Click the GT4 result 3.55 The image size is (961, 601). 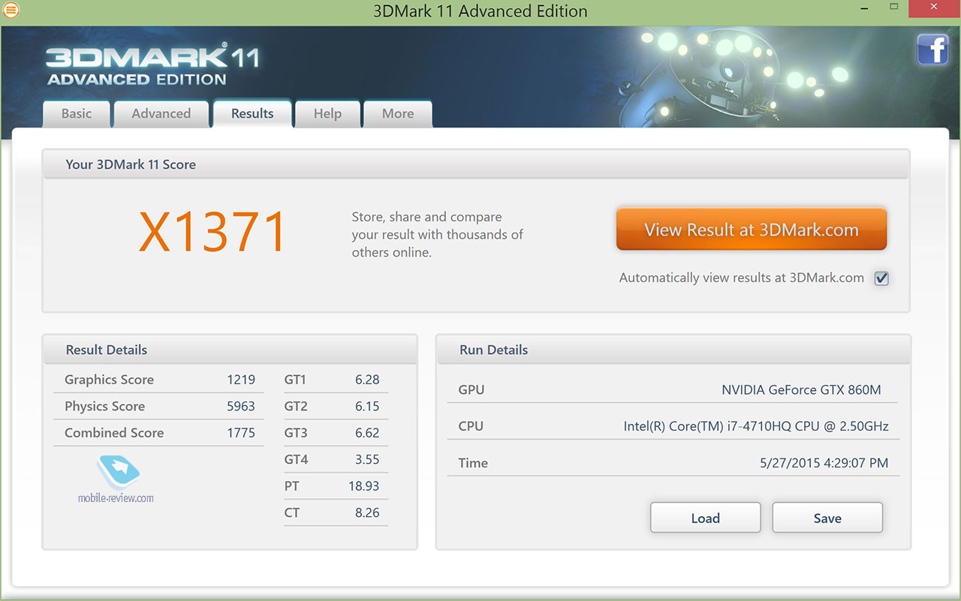pyautogui.click(x=367, y=459)
